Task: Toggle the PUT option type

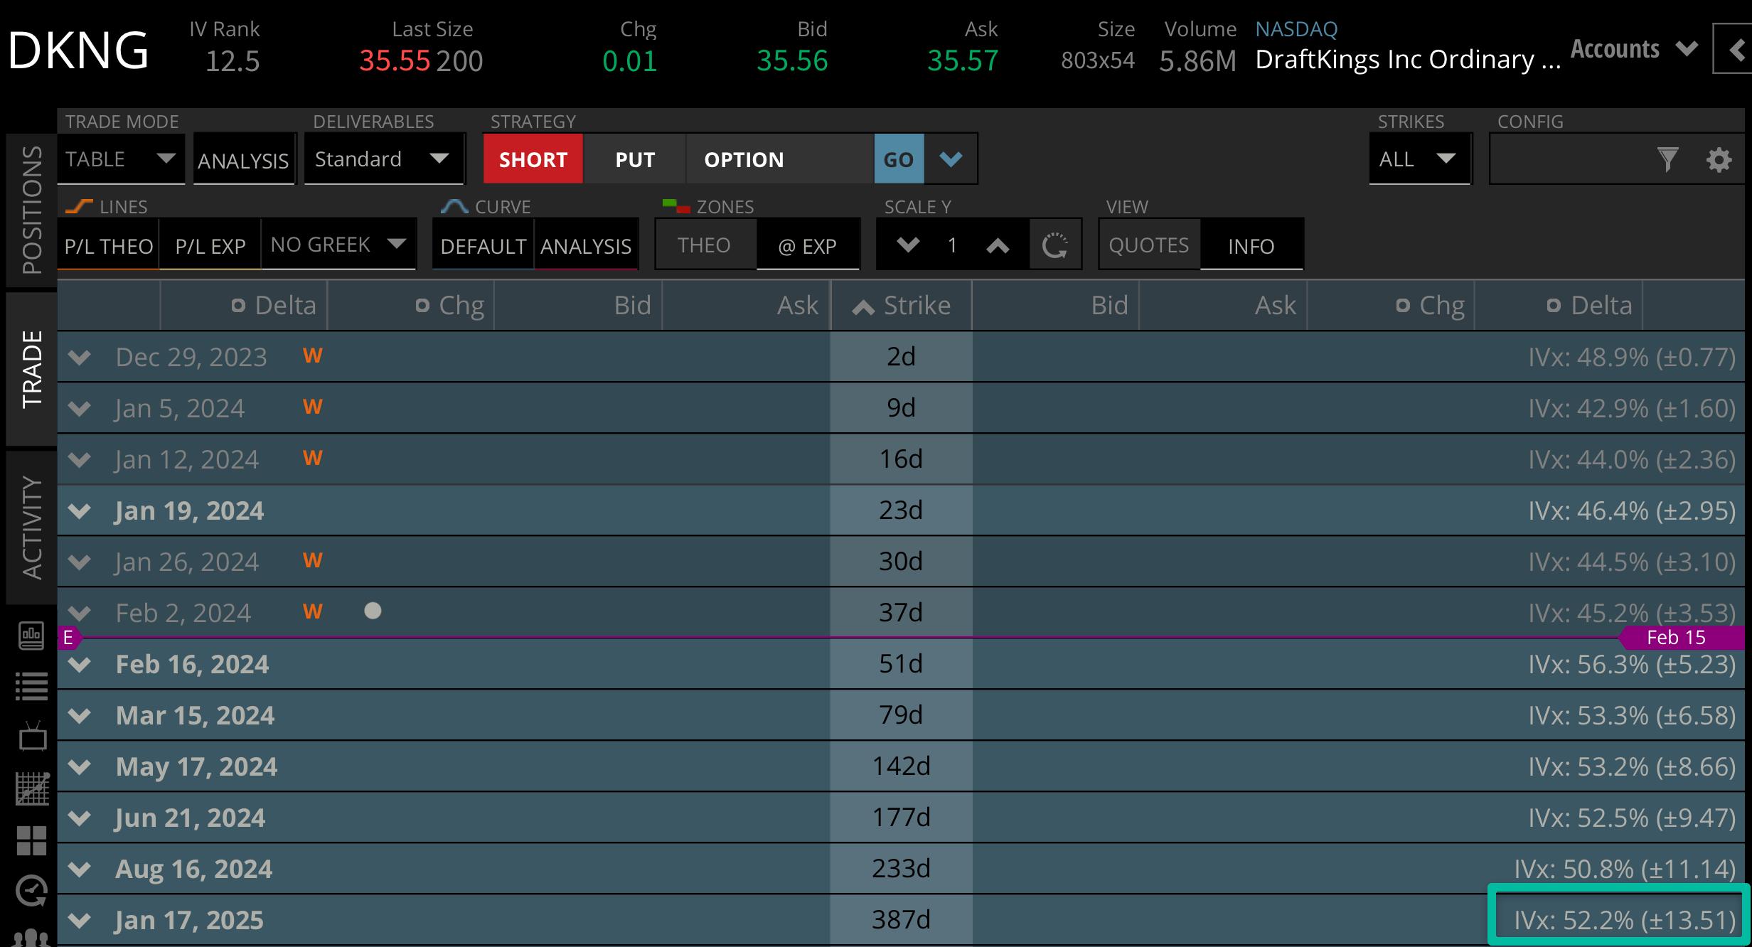Action: tap(635, 159)
